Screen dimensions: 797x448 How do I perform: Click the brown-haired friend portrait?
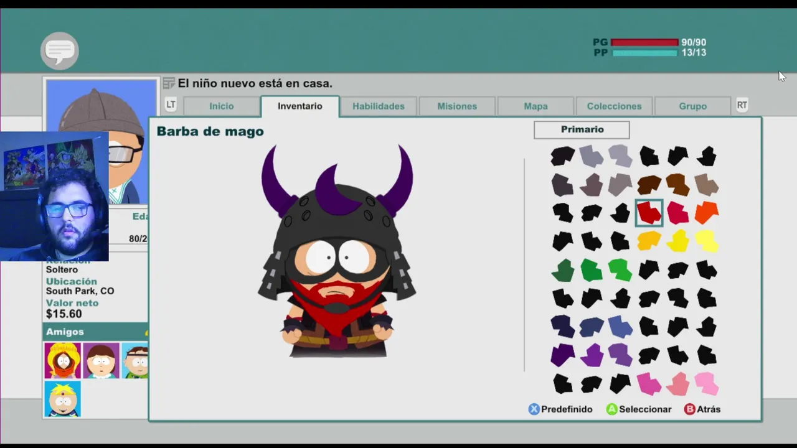[x=101, y=360]
